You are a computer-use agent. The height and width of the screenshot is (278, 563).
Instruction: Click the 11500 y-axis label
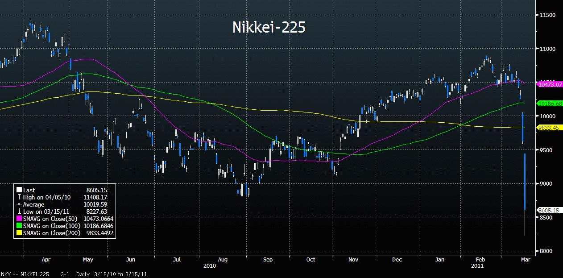click(x=547, y=15)
